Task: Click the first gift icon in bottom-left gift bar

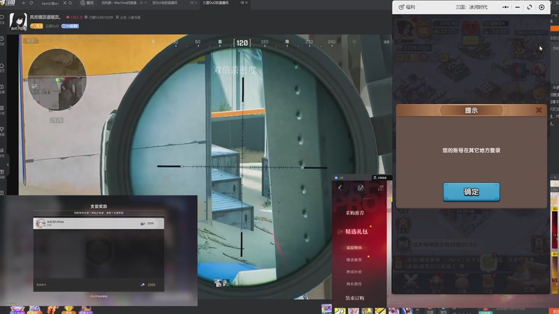Action: point(17,310)
